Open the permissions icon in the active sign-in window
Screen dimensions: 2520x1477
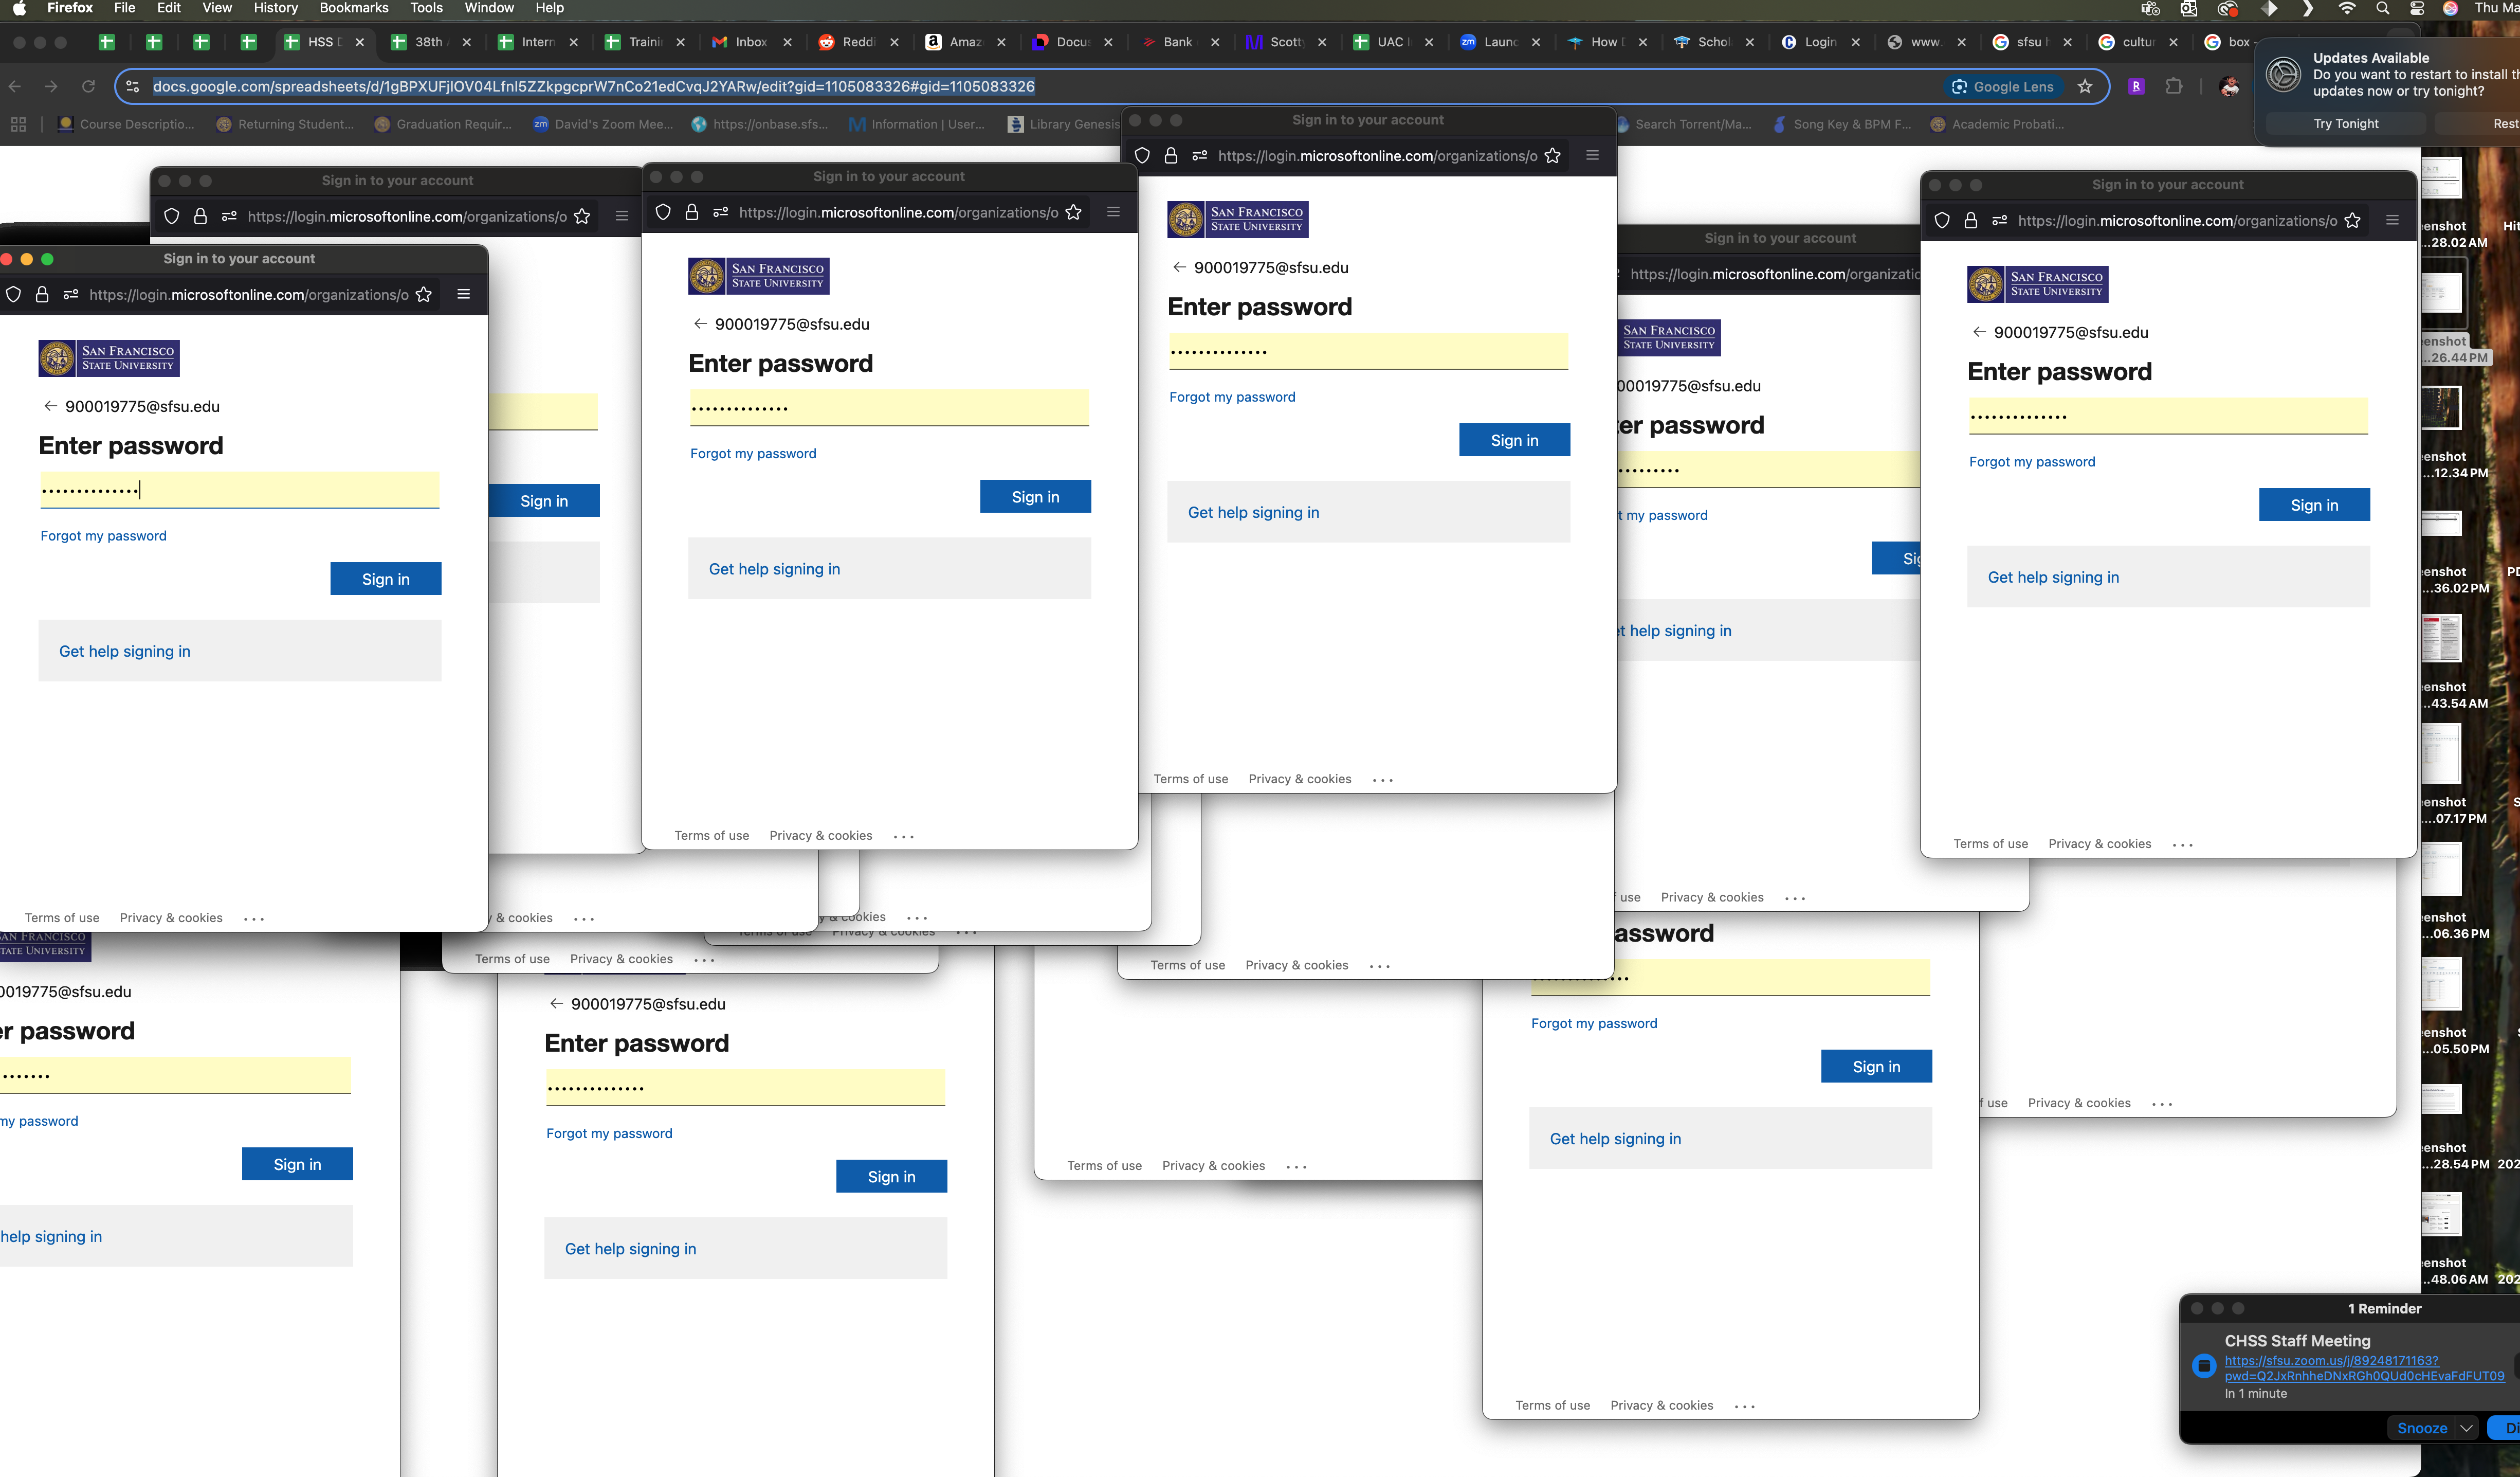pos(71,294)
